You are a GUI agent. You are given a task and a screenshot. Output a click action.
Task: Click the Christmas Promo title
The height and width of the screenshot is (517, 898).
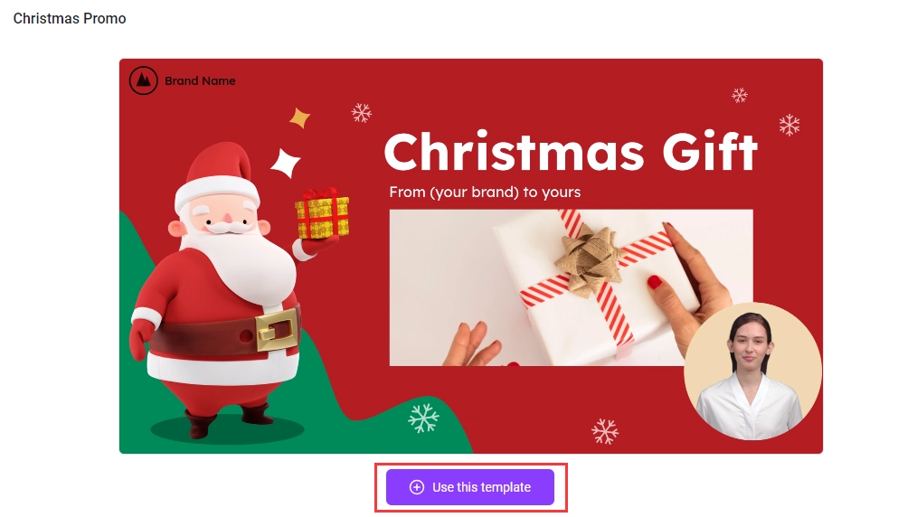[x=70, y=18]
